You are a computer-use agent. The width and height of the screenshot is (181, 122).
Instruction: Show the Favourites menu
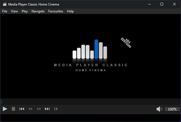(56, 11)
